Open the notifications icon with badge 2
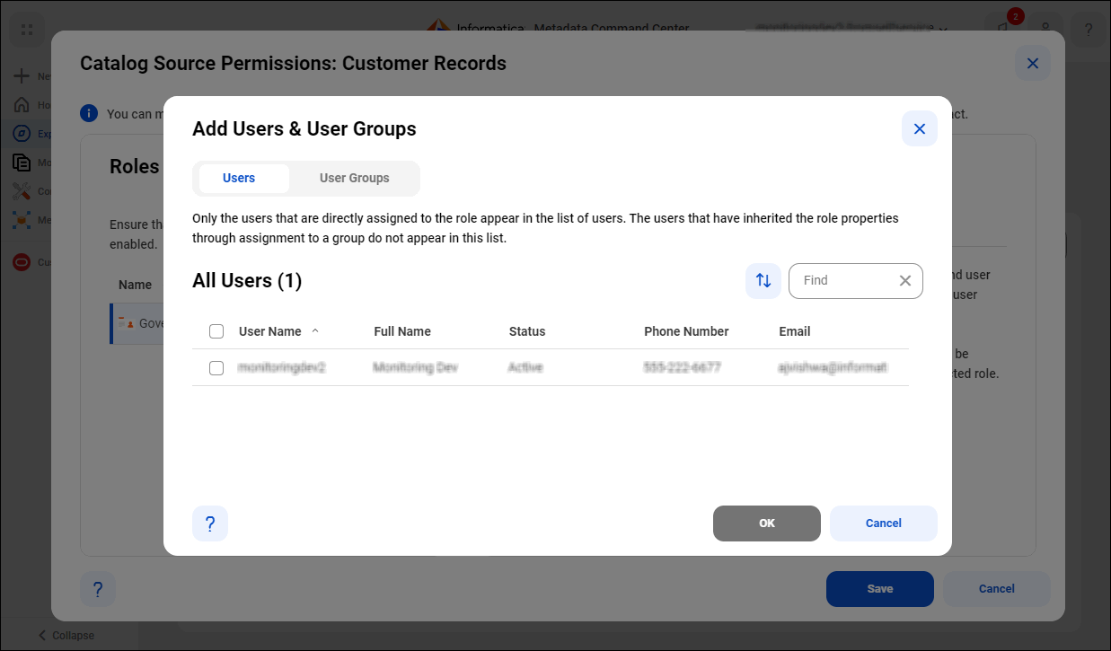1111x651 pixels. [x=1002, y=29]
